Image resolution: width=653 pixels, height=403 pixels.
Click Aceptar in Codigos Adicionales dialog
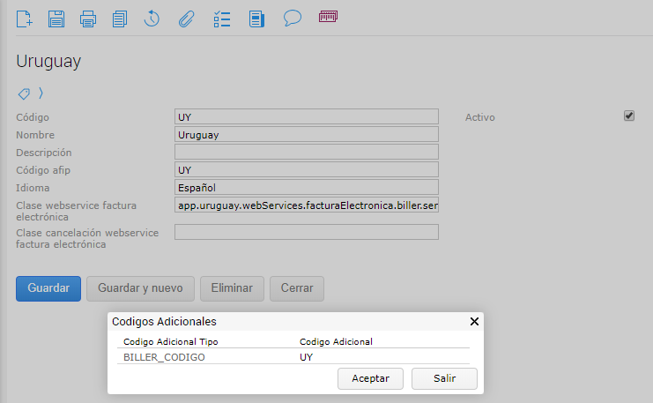[x=370, y=378]
